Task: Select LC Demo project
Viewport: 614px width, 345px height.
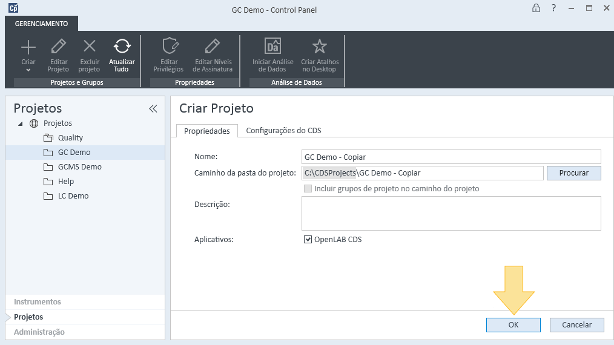Action: [x=73, y=195]
